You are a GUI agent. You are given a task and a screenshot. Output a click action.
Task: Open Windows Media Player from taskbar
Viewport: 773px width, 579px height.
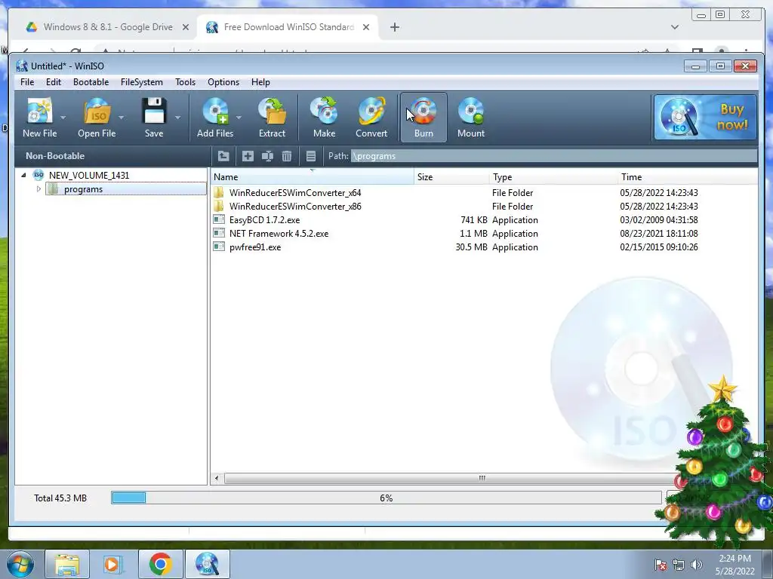click(112, 564)
